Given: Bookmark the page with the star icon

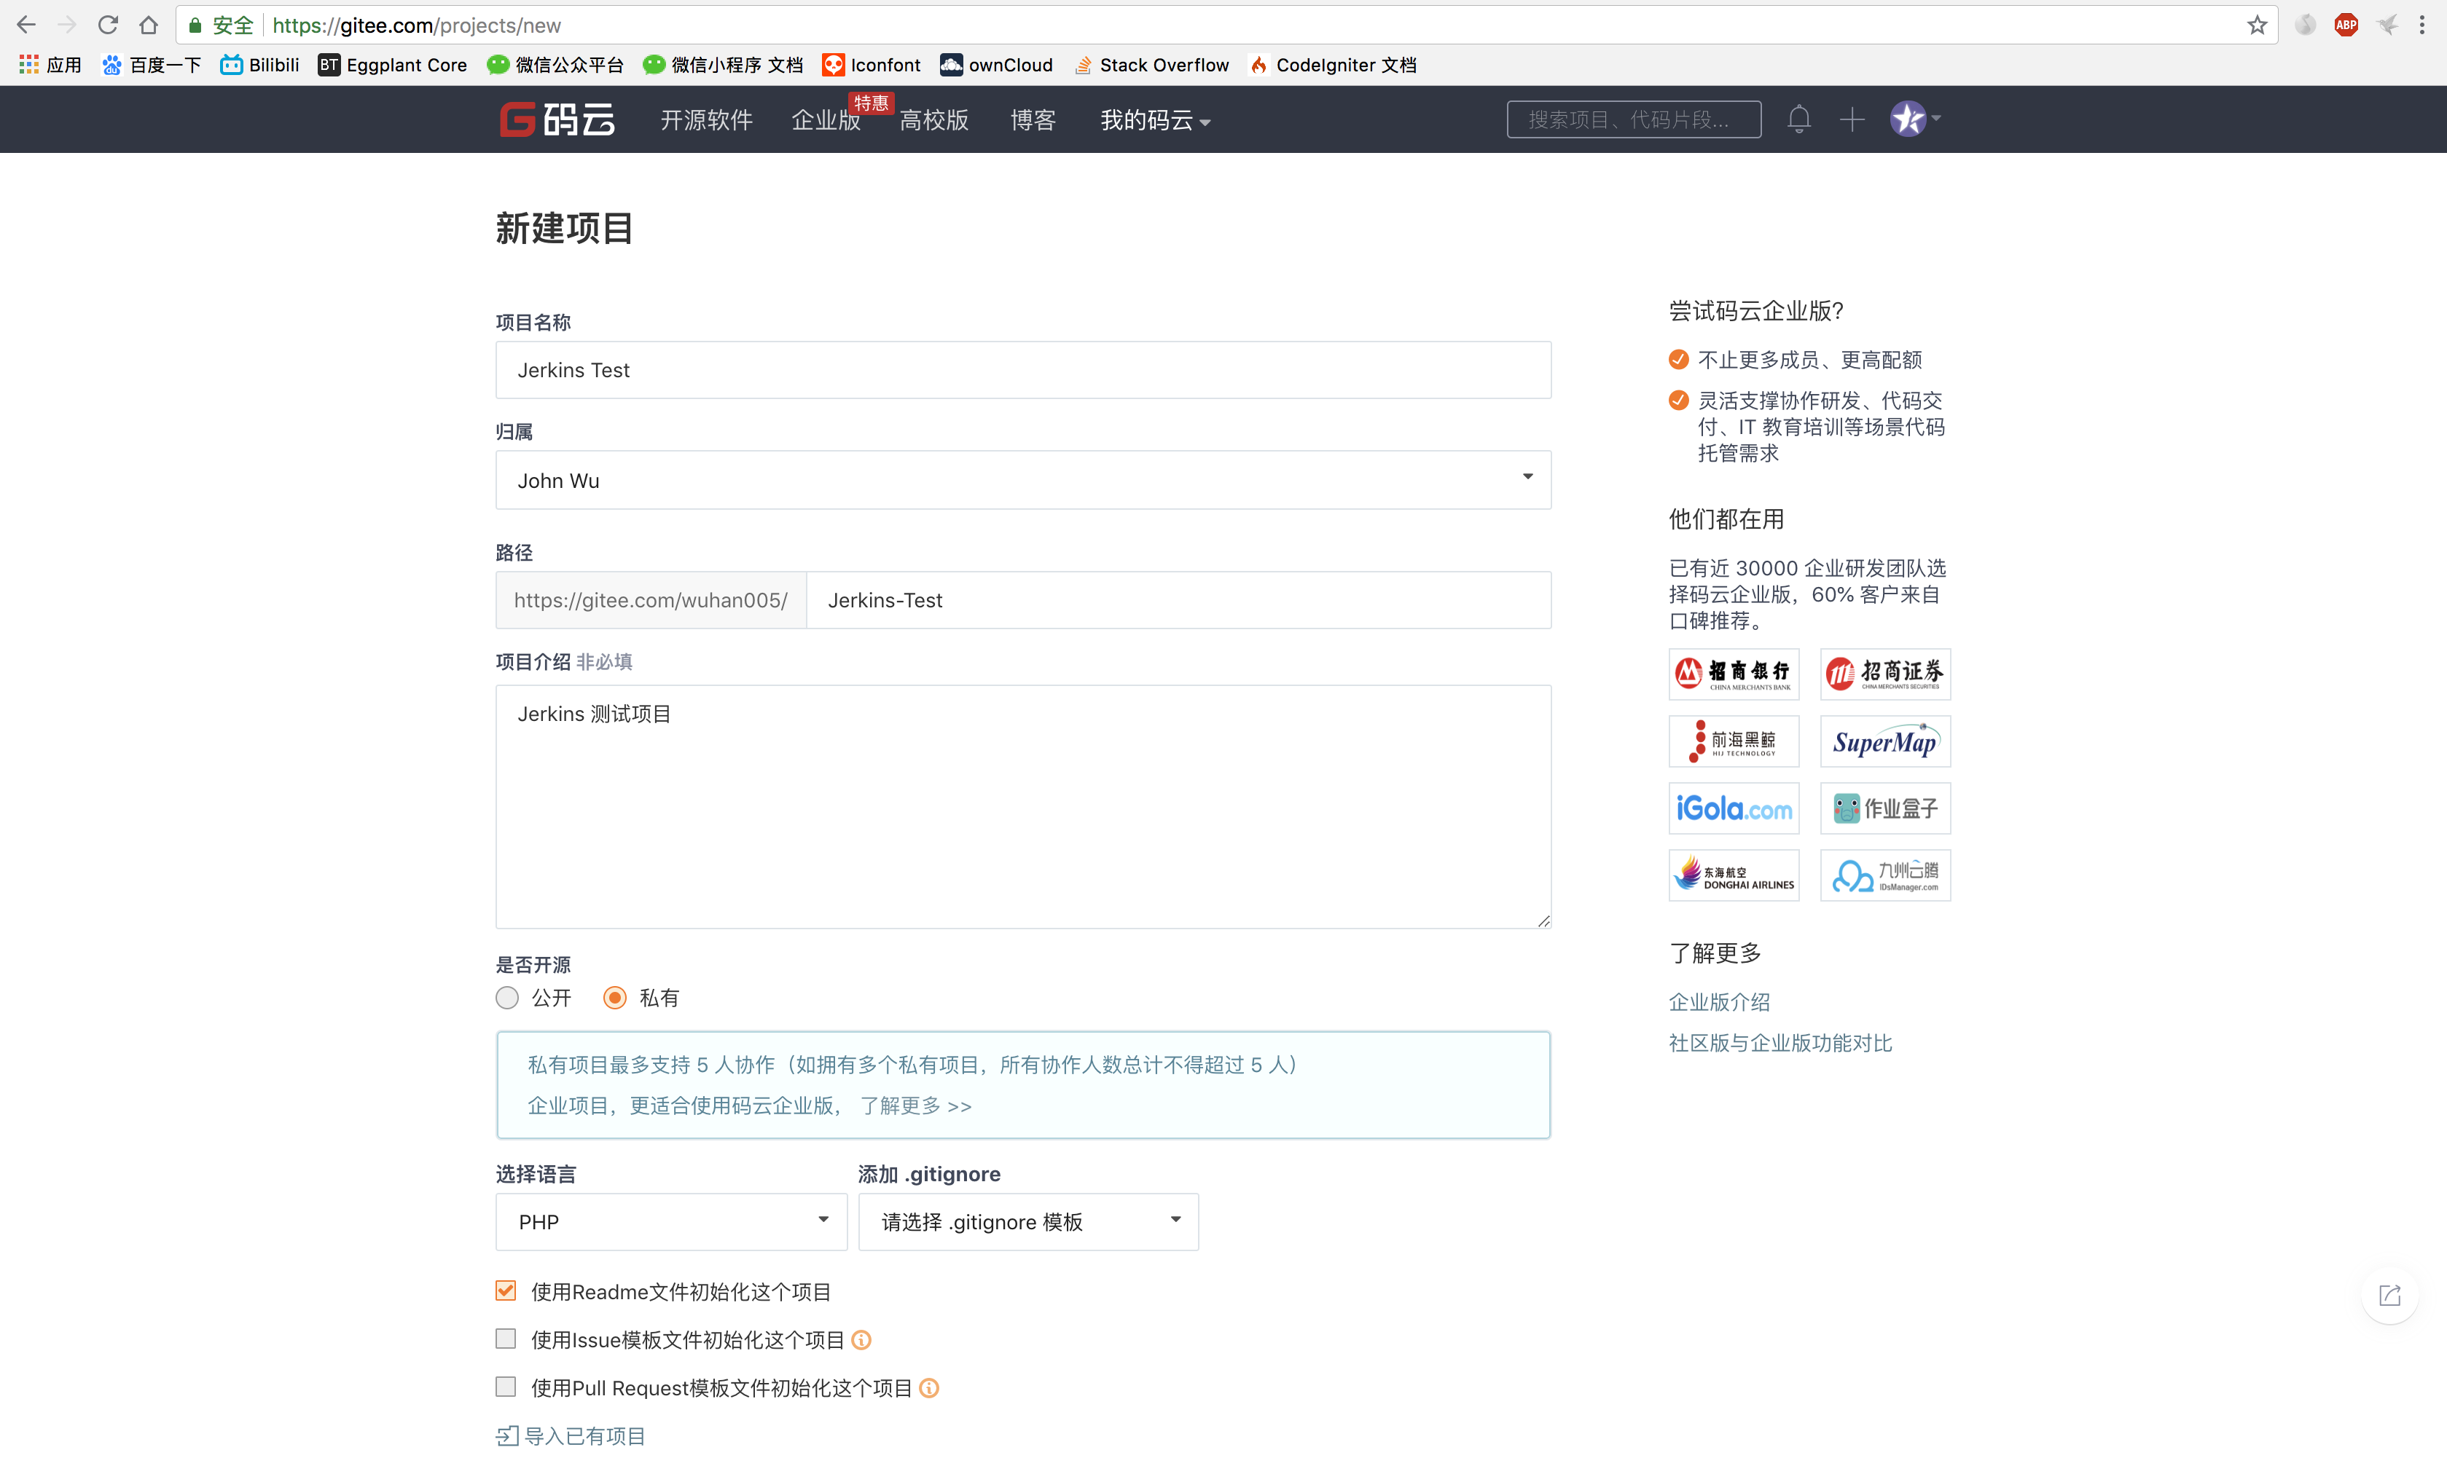Looking at the screenshot, I should pyautogui.click(x=2256, y=25).
